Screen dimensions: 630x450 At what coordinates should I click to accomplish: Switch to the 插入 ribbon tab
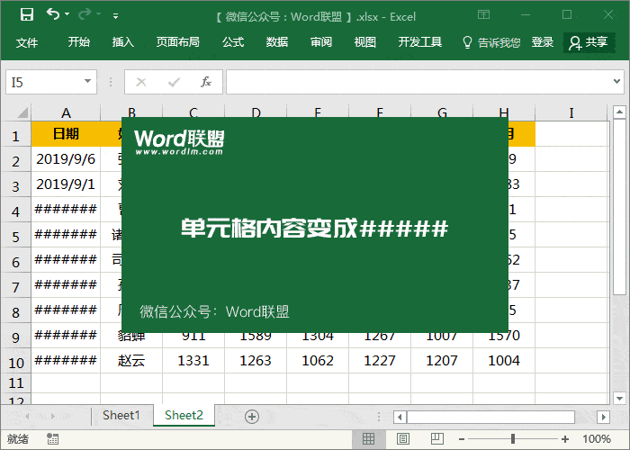click(123, 41)
